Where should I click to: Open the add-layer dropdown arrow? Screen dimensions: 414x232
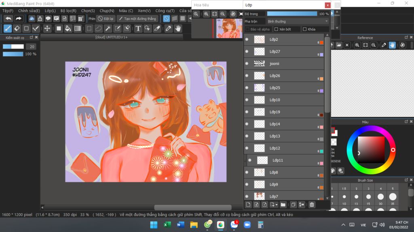[x=277, y=205]
